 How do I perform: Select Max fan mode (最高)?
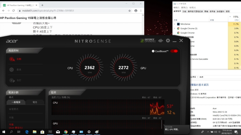[x=15, y=70]
